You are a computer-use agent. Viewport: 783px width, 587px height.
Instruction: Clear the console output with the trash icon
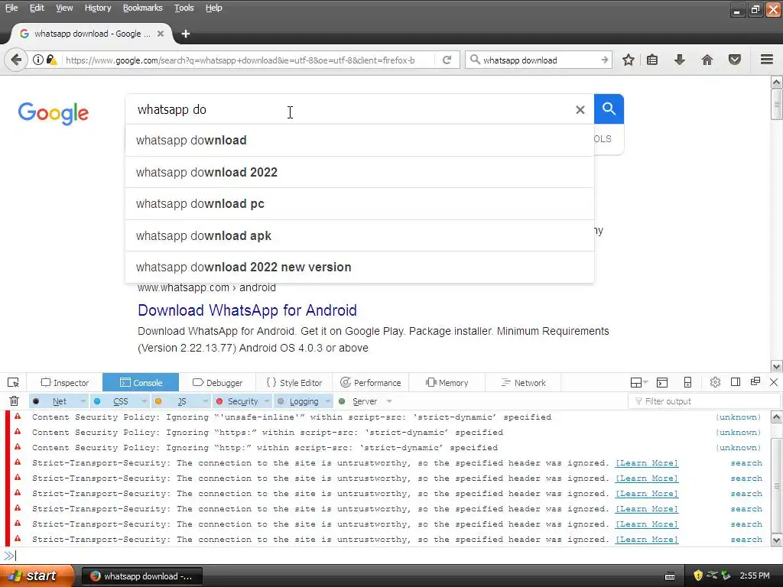pos(14,401)
